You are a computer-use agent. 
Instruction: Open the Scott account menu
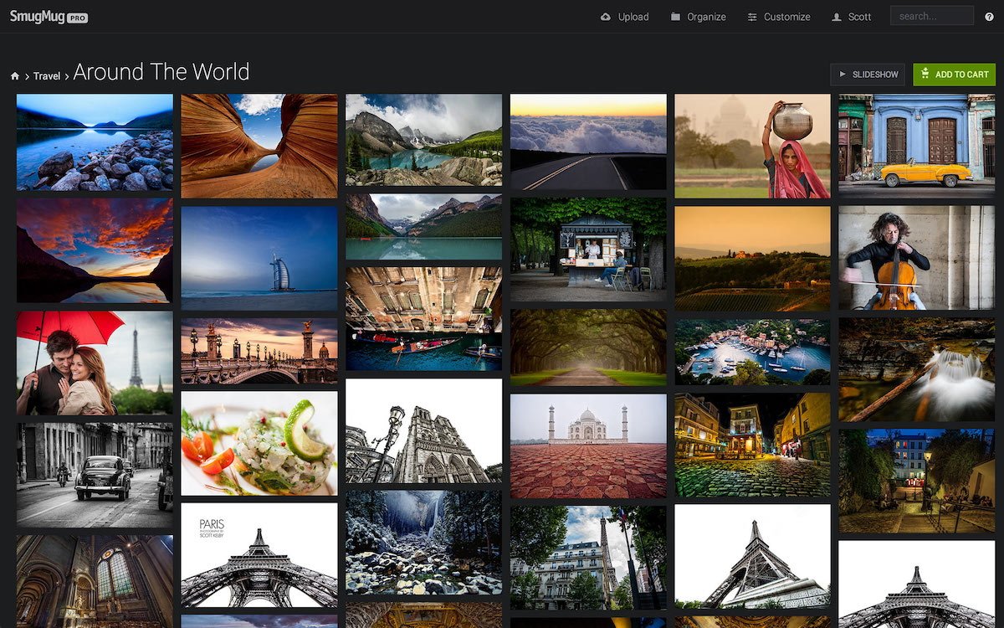859,17
